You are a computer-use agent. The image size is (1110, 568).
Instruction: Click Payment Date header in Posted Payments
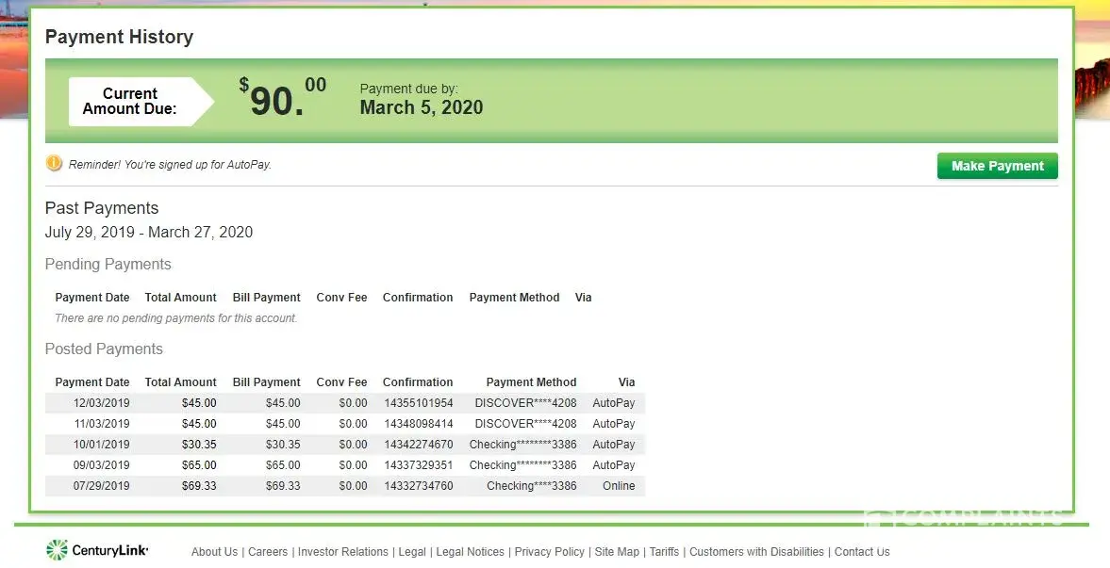click(92, 382)
